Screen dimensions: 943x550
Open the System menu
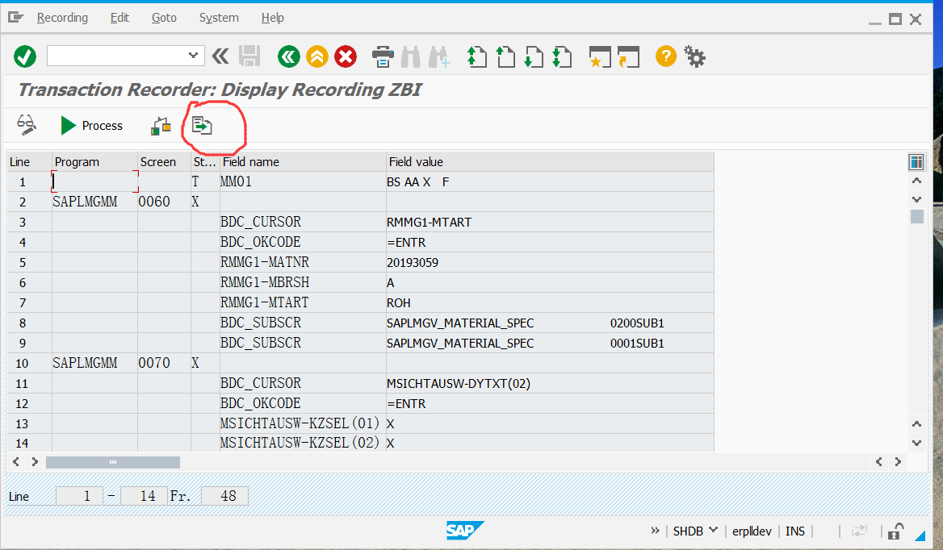click(218, 17)
